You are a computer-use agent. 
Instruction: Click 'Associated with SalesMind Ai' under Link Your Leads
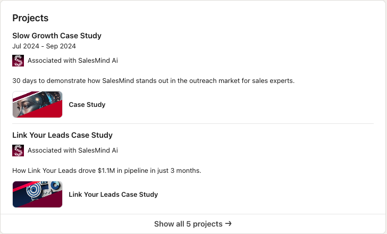[73, 151]
